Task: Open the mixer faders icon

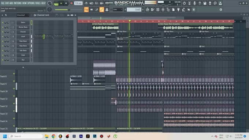Action: pyautogui.click(x=163, y=10)
